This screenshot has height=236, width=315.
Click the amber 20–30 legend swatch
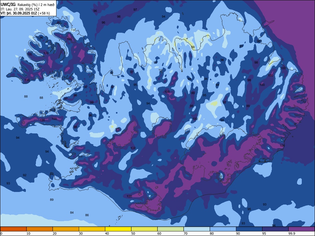coord(66,229)
